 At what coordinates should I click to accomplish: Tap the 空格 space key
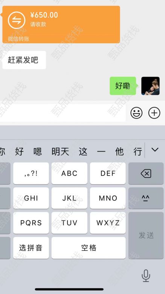pos(89,248)
